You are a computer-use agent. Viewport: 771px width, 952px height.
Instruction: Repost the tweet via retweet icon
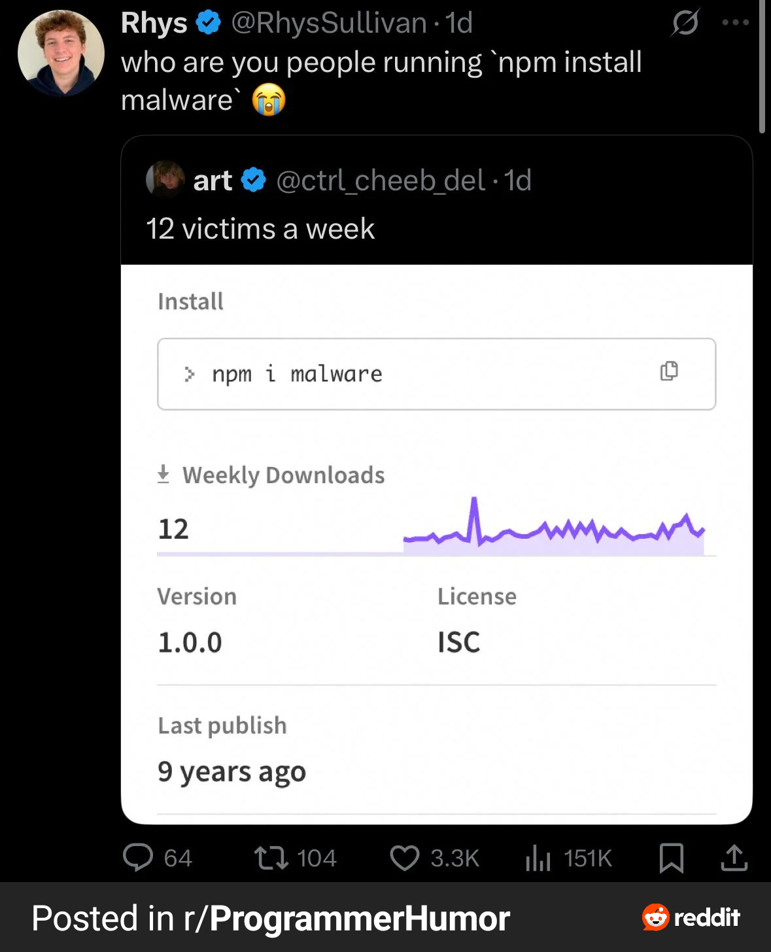271,857
